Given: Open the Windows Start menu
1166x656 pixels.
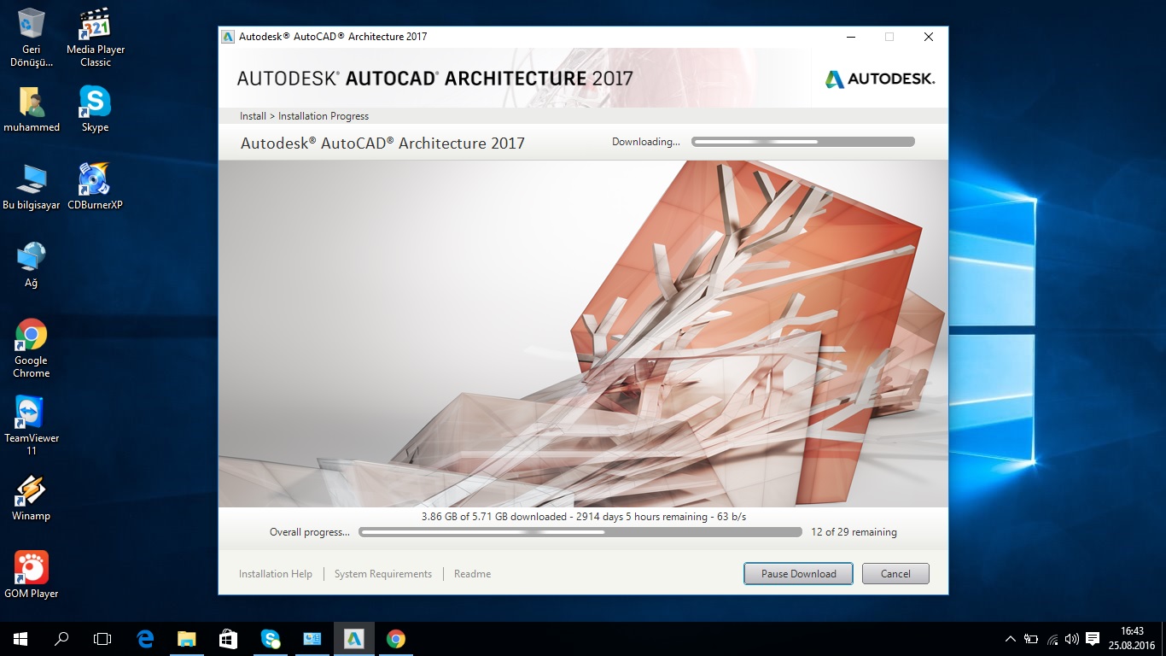Looking at the screenshot, I should point(20,639).
